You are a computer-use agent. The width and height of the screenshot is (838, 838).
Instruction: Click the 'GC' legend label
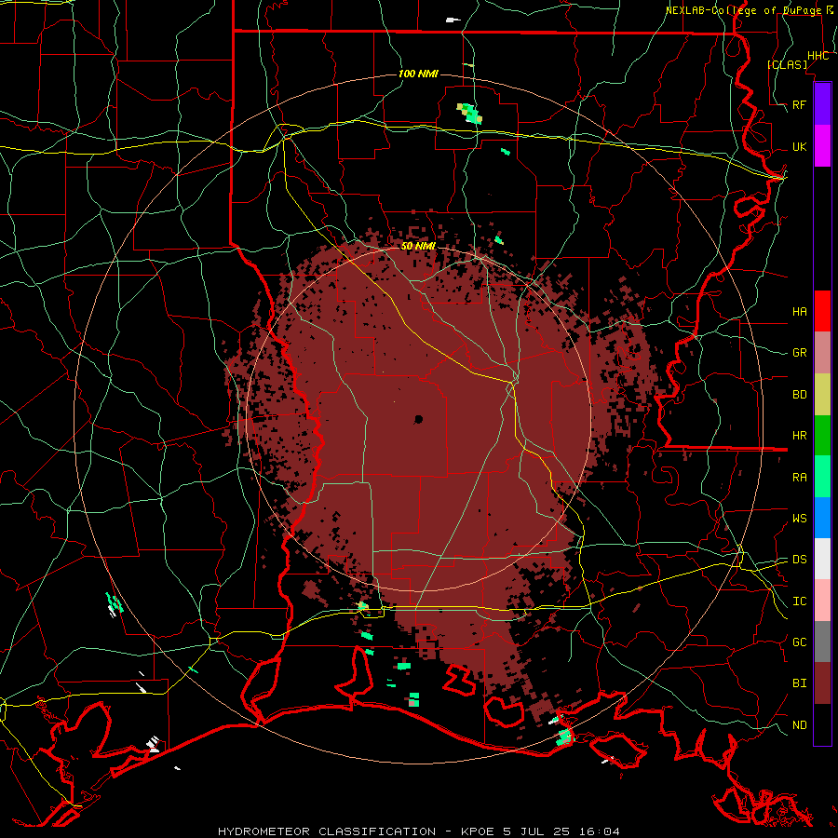[x=800, y=642]
